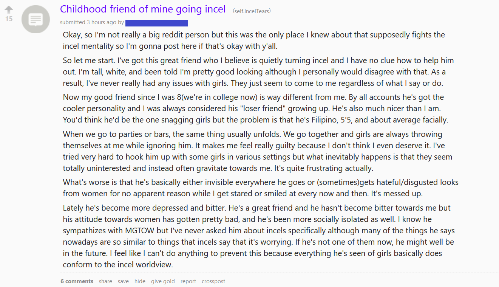Share this post

(x=105, y=281)
